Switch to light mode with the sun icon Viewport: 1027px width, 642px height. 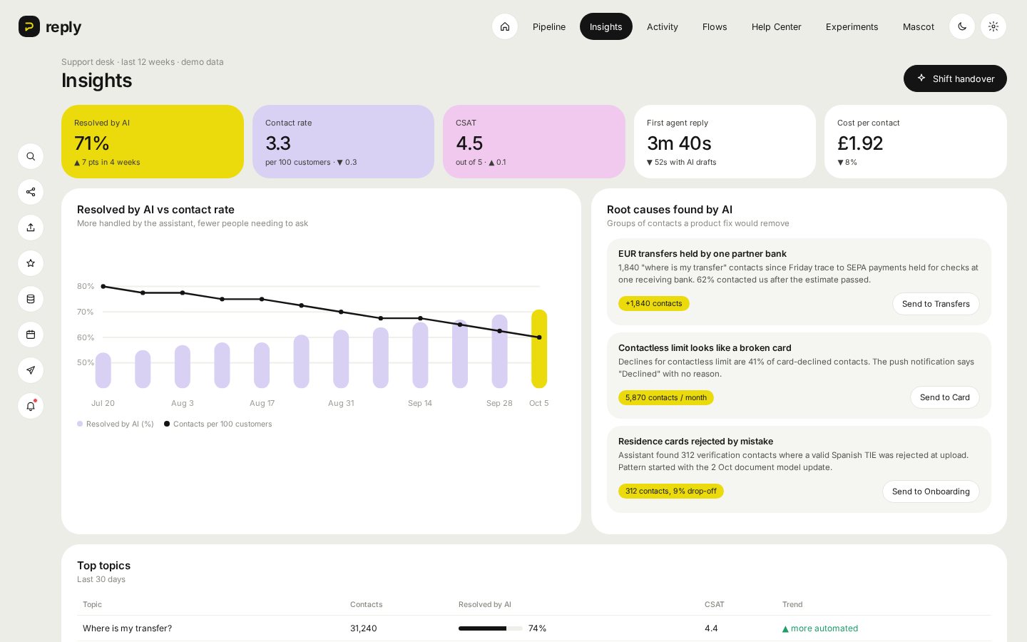click(993, 26)
